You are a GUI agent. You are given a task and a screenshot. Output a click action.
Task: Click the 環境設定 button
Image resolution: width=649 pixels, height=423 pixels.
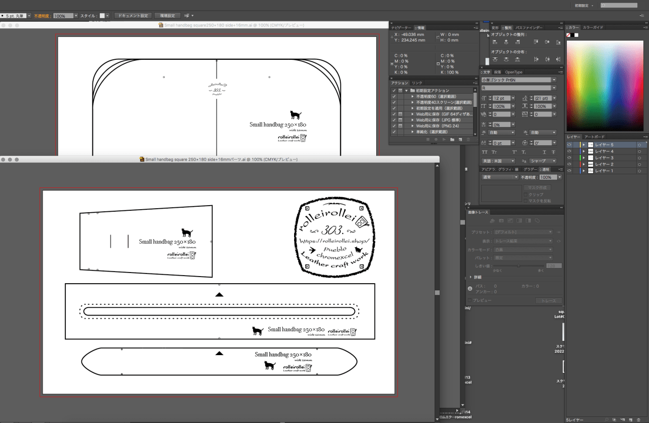167,16
